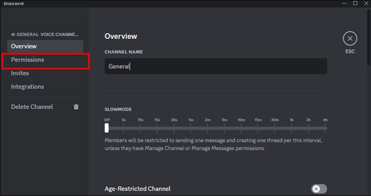Set slowmode slider to 10m mark
The image size is (371, 196).
pyautogui.click(x=241, y=128)
